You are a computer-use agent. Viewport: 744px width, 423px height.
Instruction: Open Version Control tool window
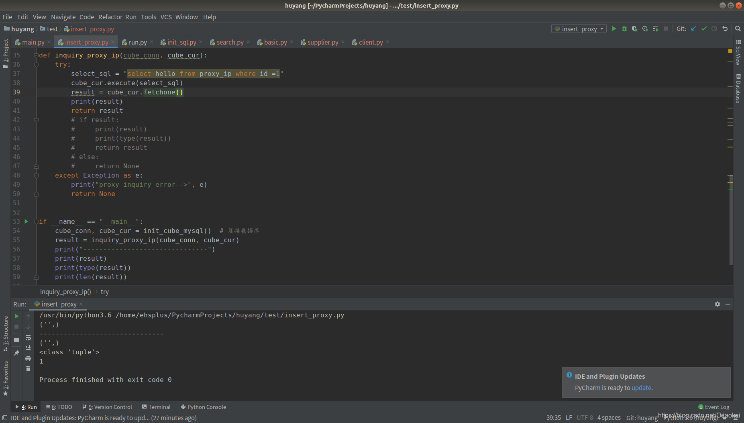click(107, 407)
